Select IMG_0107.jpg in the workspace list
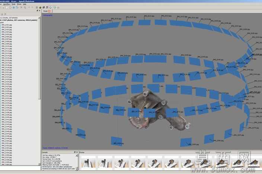The image size is (262, 174). click(7, 39)
